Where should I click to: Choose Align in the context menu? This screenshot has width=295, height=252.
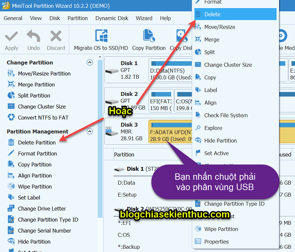click(x=236, y=103)
